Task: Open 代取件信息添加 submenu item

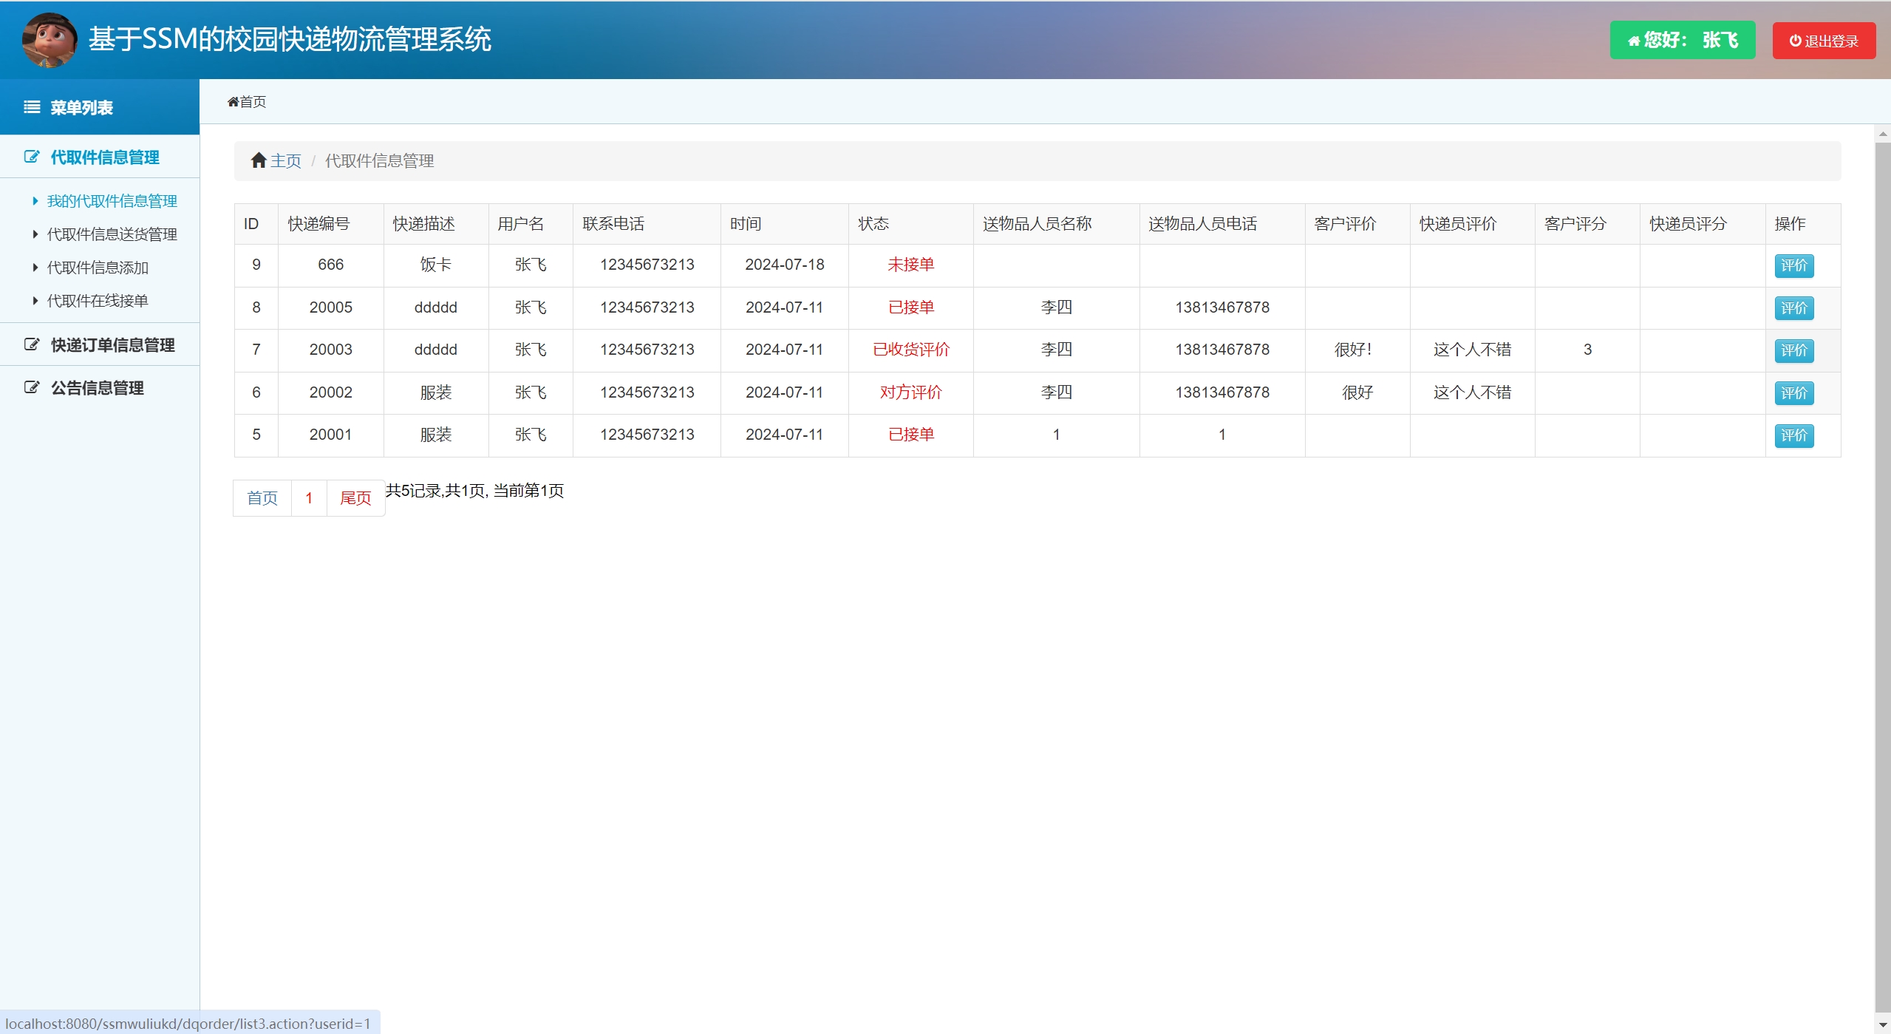Action: pyautogui.click(x=98, y=268)
